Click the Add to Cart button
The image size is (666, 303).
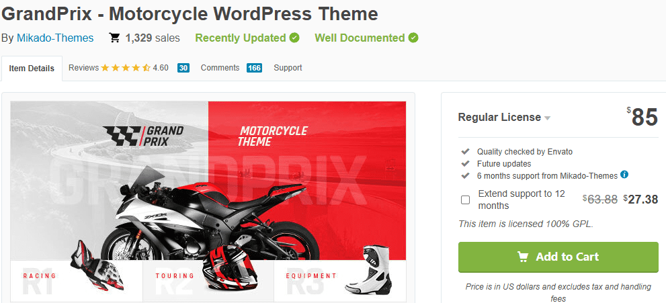(558, 257)
